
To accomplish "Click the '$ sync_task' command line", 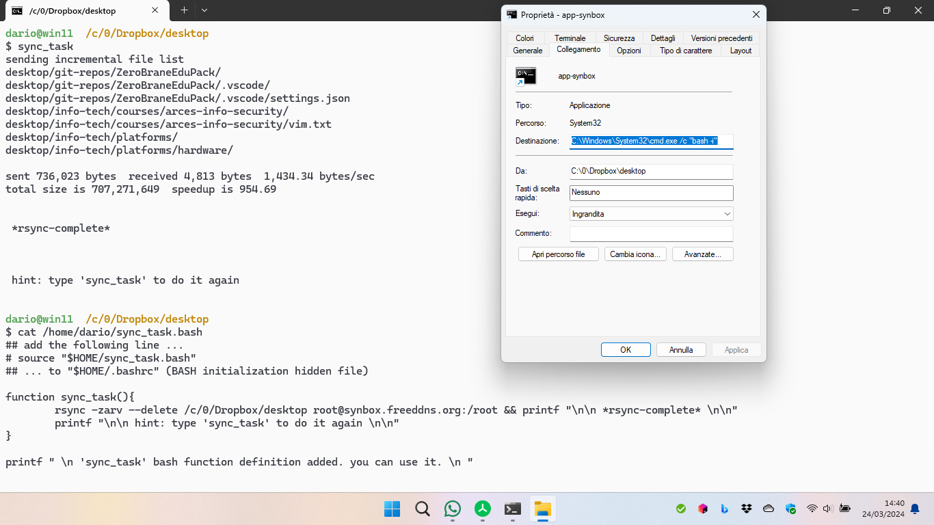I will pos(39,46).
